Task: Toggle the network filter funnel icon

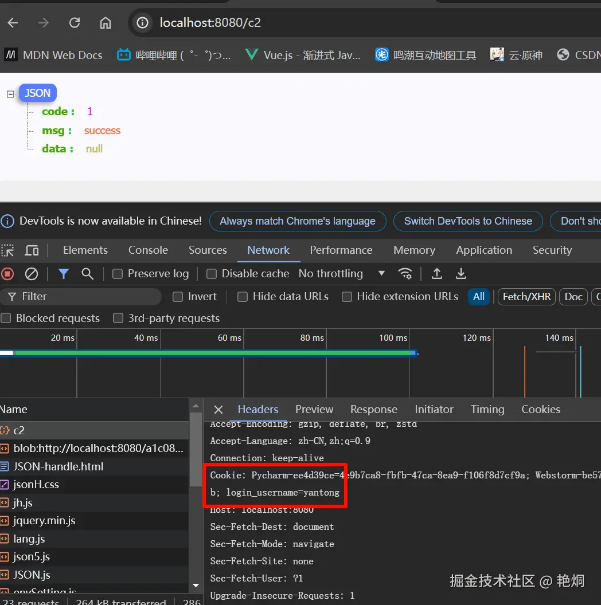Action: (64, 274)
